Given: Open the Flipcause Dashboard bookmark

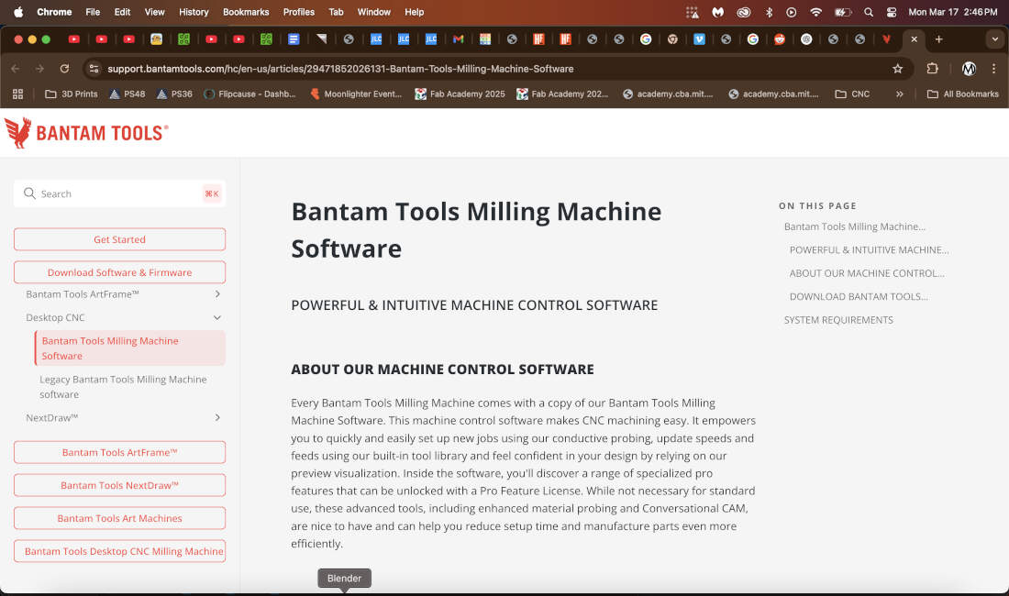Looking at the screenshot, I should click(x=249, y=94).
